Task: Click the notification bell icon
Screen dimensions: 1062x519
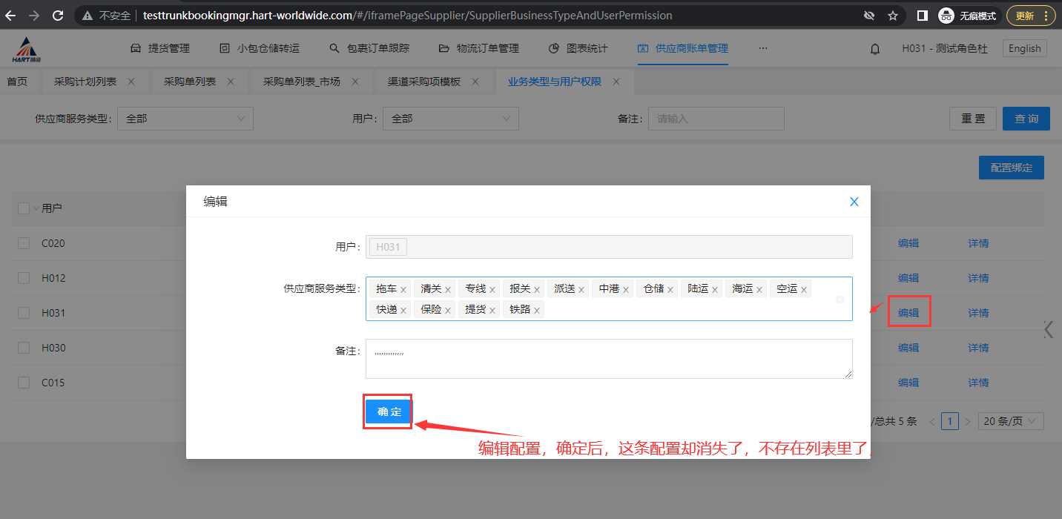Action: tap(875, 49)
